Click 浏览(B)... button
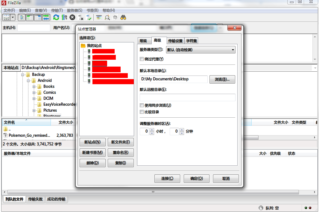This screenshot has width=319, height=212. 222,79
